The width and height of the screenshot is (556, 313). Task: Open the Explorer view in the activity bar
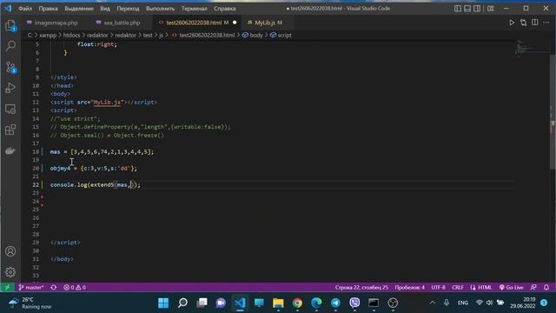click(10, 25)
